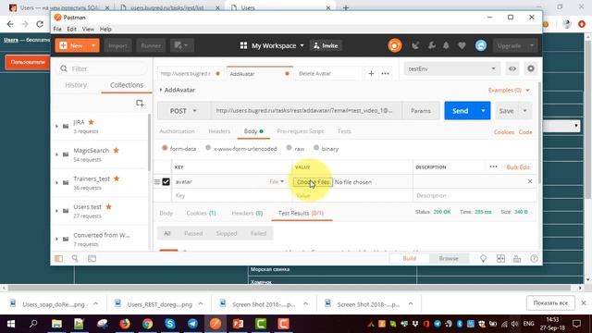Viewport: 592px width, 333px height.
Task: Click the heart icon in Postman header
Action: point(462,45)
